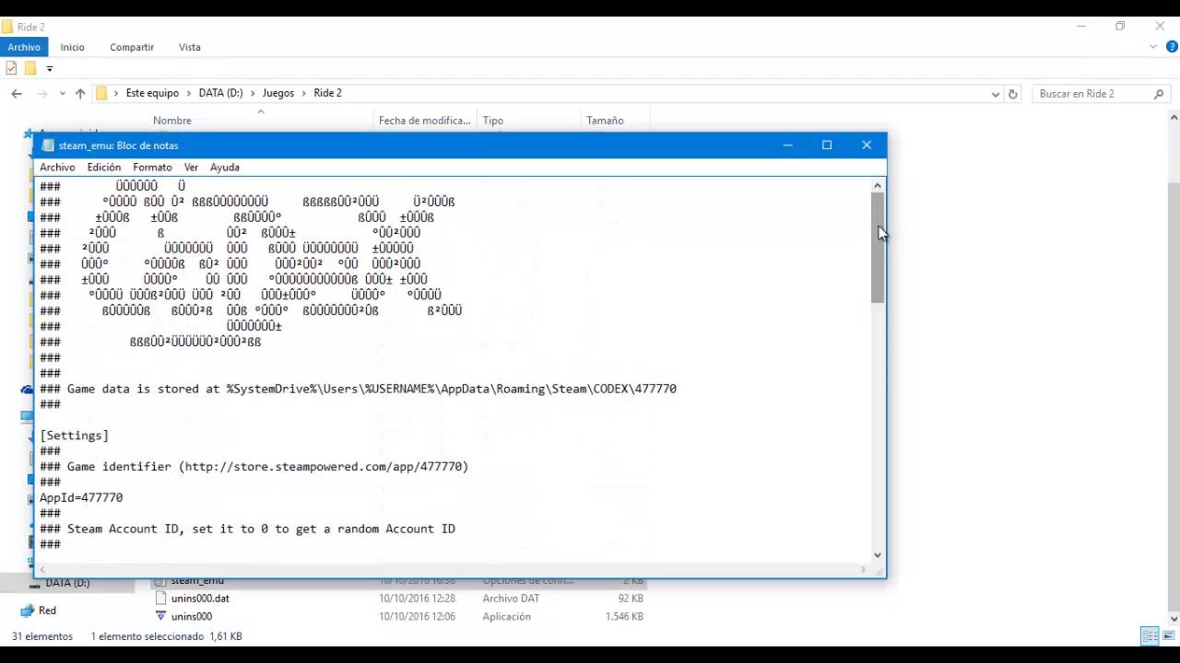Switch to large thumbnails view icon
Screen dimensions: 1180x663
1168,636
